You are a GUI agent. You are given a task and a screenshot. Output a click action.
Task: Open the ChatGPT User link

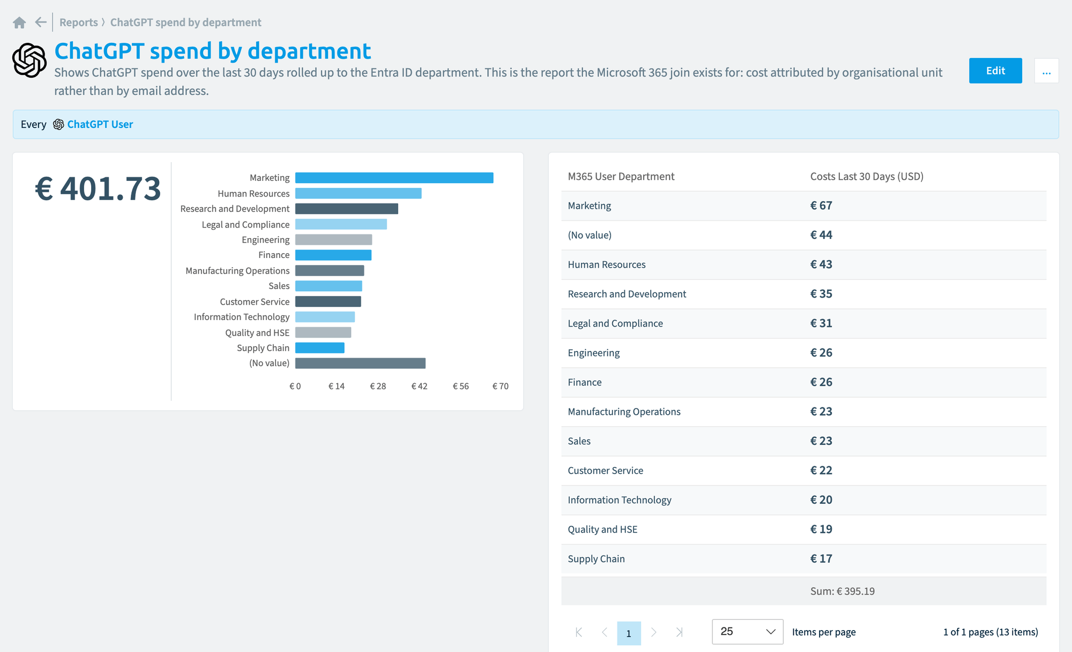(100, 124)
